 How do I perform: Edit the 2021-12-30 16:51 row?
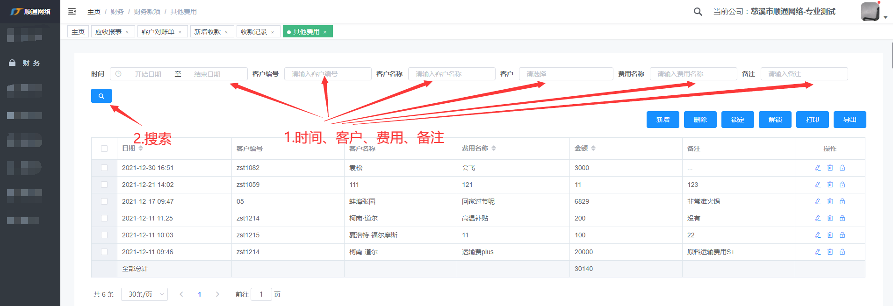point(818,168)
